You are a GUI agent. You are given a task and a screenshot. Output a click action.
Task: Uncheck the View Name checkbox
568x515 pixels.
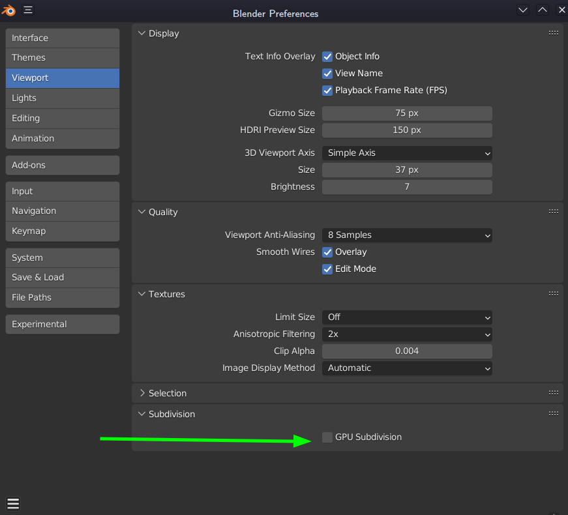[x=327, y=74]
